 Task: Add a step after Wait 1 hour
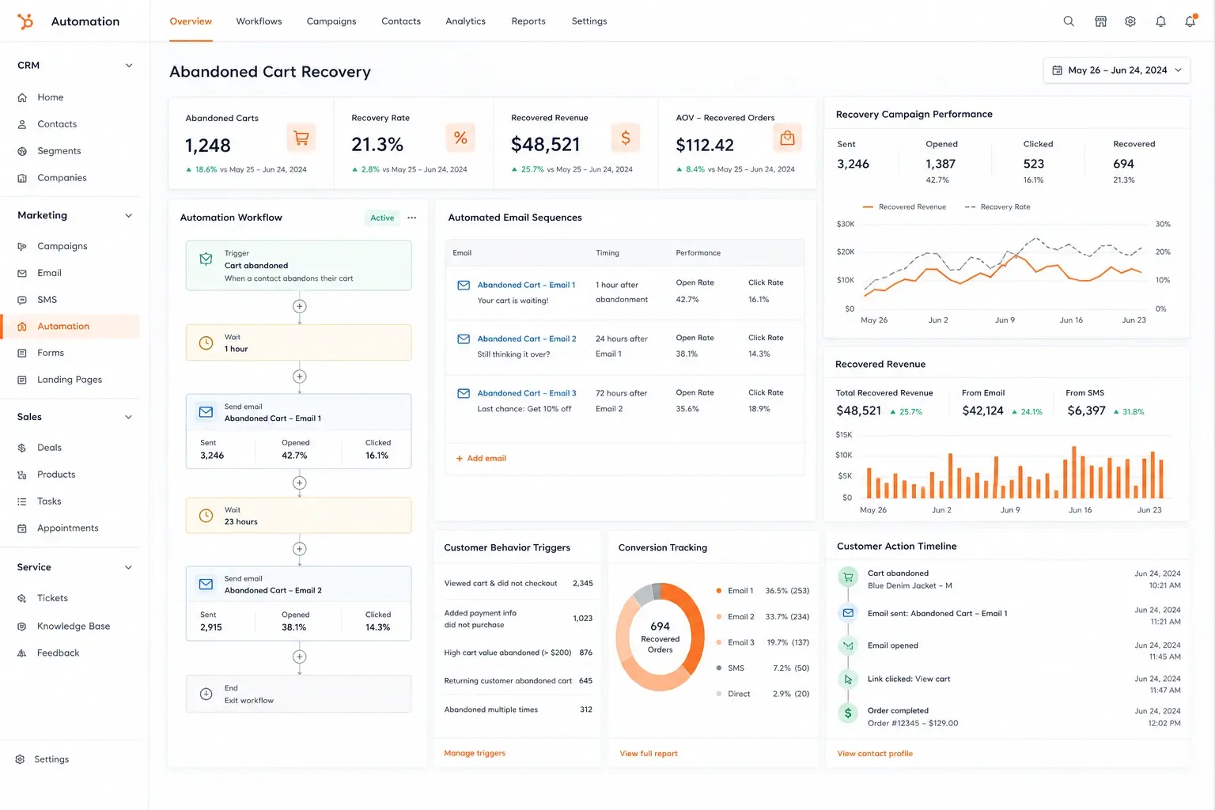coord(299,377)
